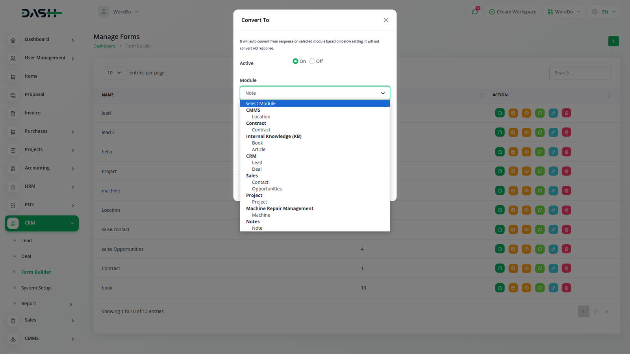Close the Convert To dialog
This screenshot has height=354, width=630.
(386, 20)
